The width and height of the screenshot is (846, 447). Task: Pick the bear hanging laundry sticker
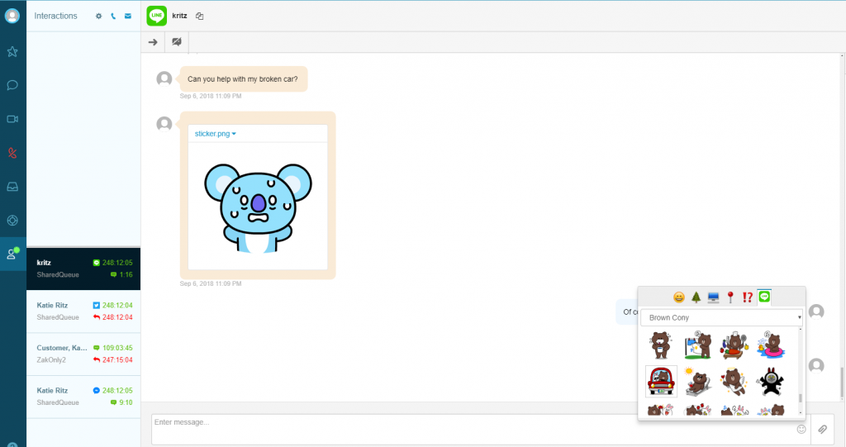(x=697, y=345)
